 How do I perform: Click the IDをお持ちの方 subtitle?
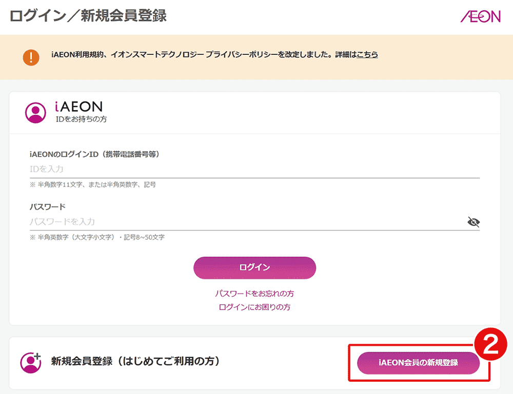click(81, 119)
